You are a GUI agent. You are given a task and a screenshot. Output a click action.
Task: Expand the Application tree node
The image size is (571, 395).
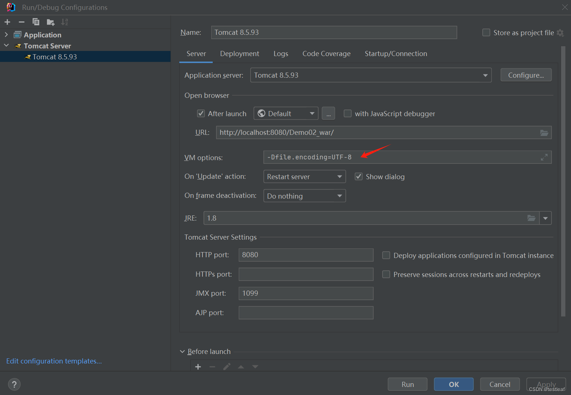tap(6, 35)
